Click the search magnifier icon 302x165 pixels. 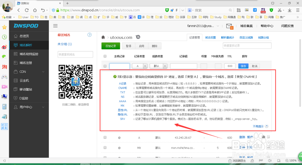pos(230,10)
